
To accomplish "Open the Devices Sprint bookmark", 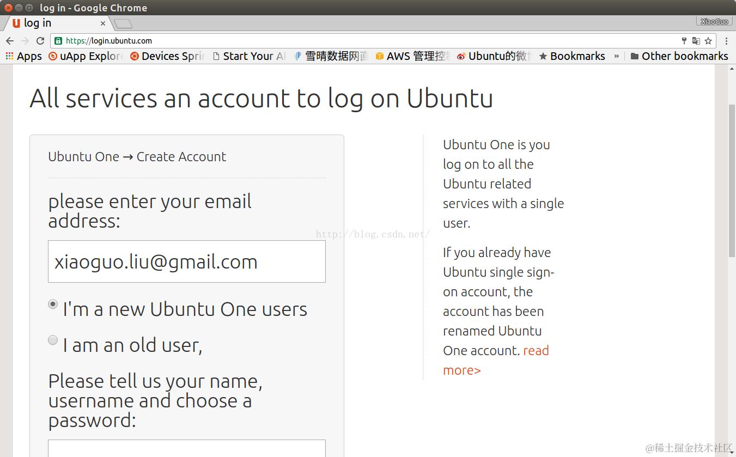I will pos(167,56).
